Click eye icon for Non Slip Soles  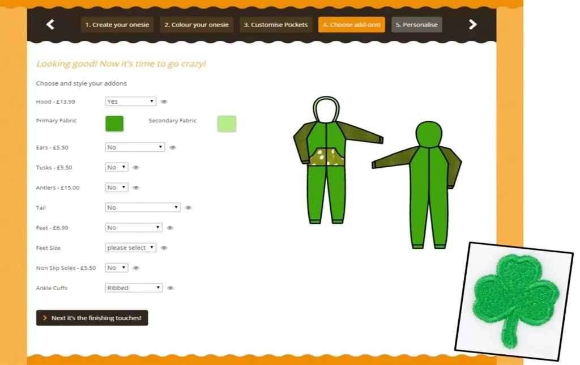tap(136, 268)
